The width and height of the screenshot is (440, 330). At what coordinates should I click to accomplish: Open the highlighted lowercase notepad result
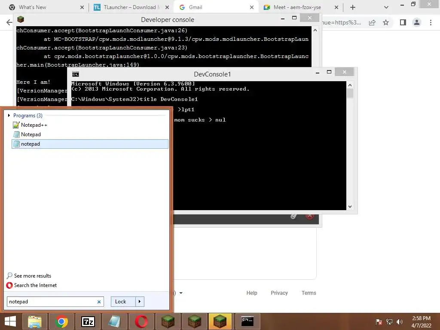(x=90, y=144)
